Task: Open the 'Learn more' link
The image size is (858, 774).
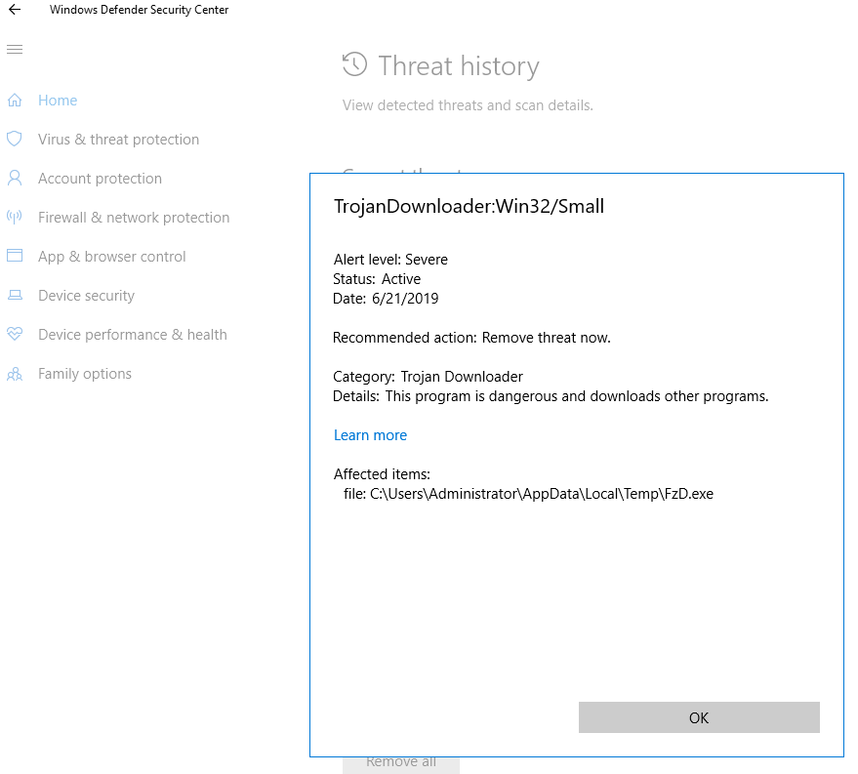Action: pyautogui.click(x=370, y=434)
